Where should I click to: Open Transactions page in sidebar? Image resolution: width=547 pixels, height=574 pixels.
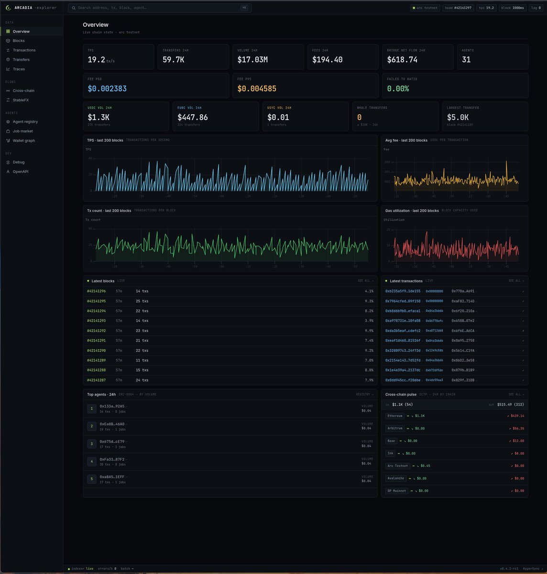(32, 50)
